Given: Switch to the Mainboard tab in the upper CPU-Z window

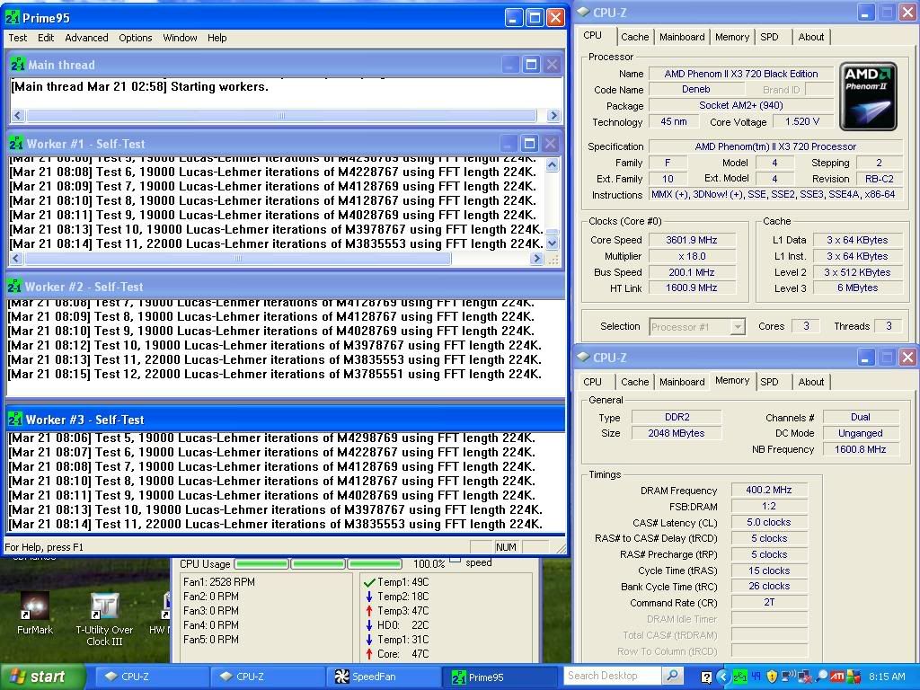Looking at the screenshot, I should coord(682,37).
